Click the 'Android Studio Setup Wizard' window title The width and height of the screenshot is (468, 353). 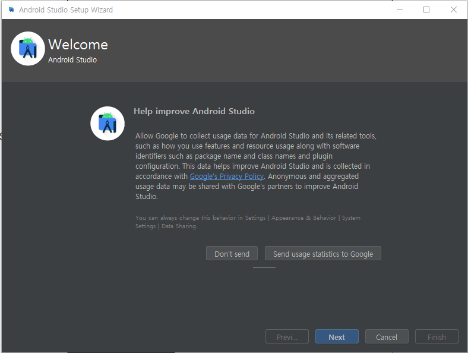[66, 10]
